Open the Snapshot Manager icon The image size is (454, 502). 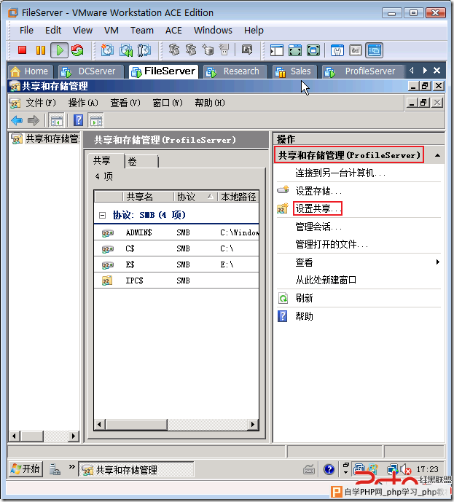pos(144,50)
